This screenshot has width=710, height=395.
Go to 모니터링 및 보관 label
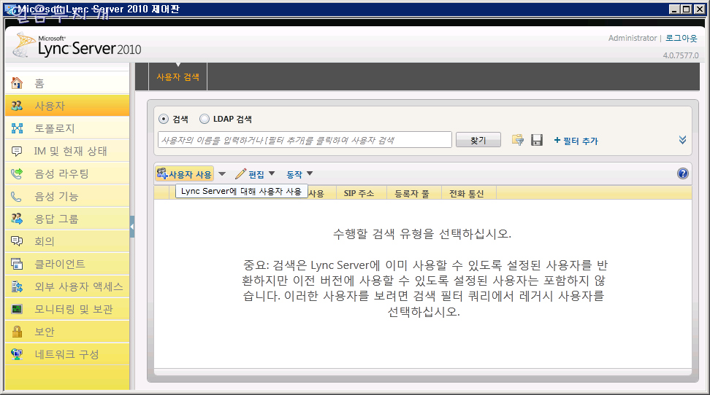(74, 309)
